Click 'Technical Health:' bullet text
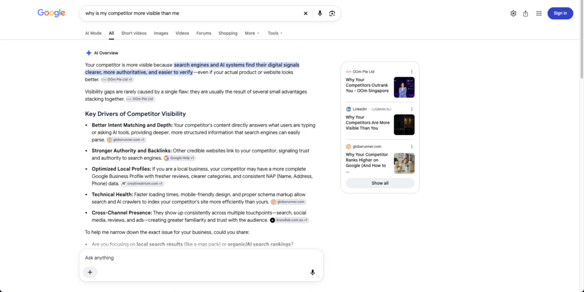584x292 pixels. [112, 194]
